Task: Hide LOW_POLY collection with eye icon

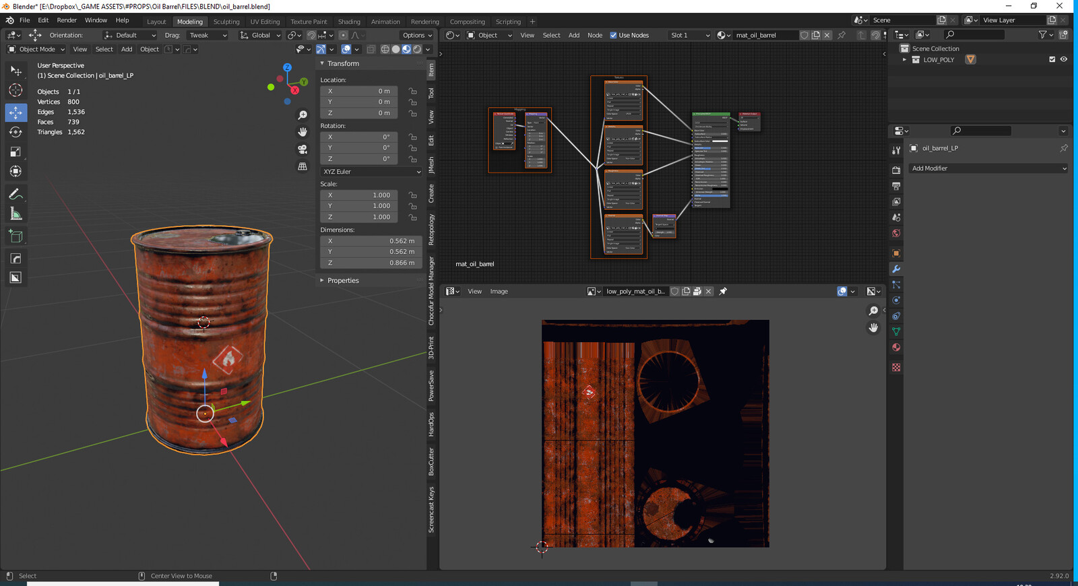Action: [x=1064, y=59]
